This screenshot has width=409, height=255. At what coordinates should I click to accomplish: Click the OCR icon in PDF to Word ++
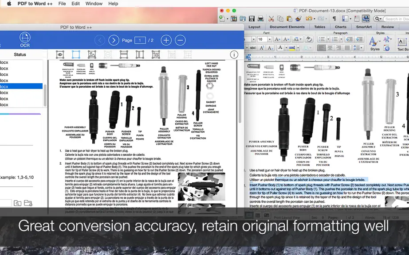pyautogui.click(x=25, y=40)
